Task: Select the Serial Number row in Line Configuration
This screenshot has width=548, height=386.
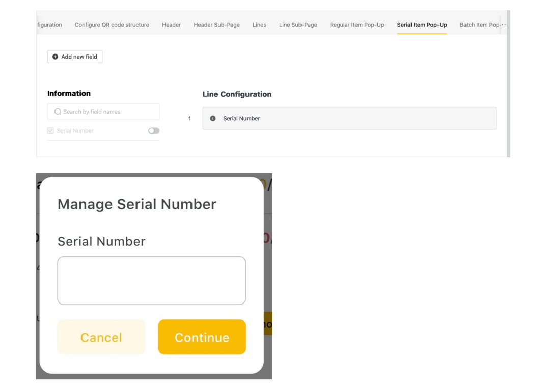Action: [x=349, y=119]
